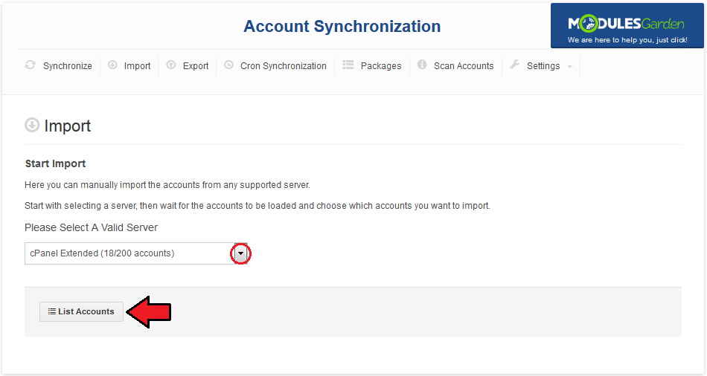Click the Scan Accounts info icon
The image size is (707, 376).
coord(422,65)
